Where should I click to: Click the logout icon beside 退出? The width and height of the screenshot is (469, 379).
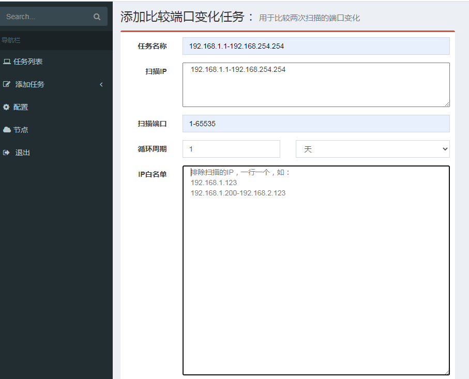coord(6,153)
